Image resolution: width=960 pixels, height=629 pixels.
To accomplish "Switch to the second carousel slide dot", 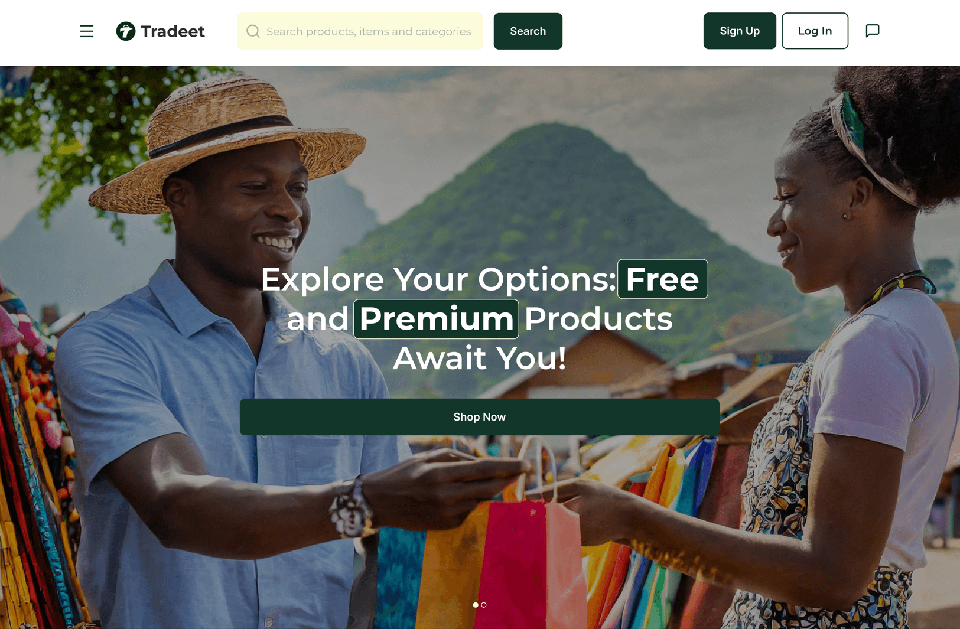I will click(484, 605).
